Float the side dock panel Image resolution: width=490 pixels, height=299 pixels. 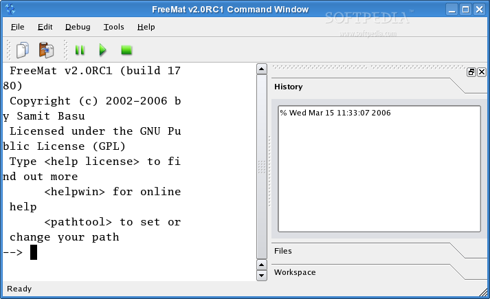pos(471,72)
